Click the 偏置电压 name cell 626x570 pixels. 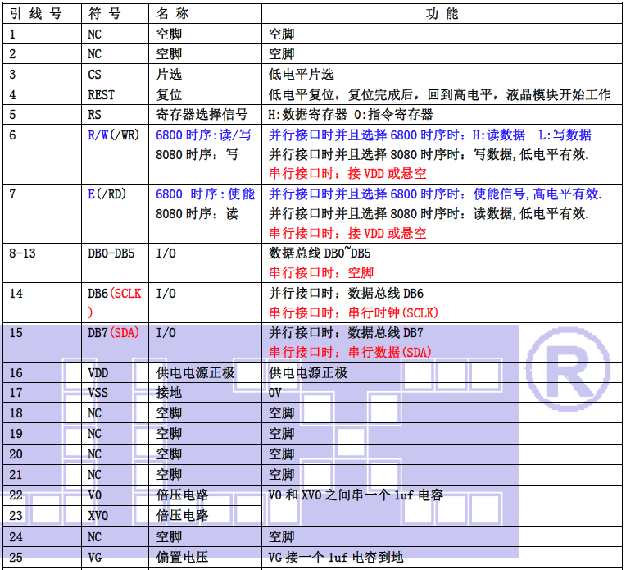182,557
